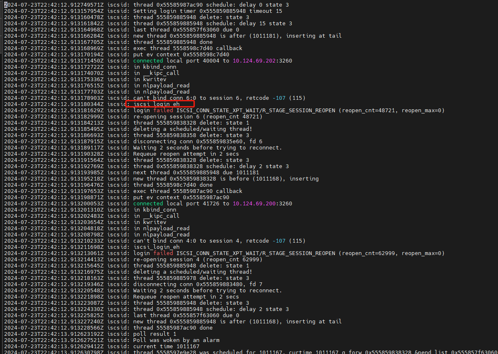Click red 'failed' on reopen_cnt=48721 line
Screen dimensions: 498x354
(163, 111)
